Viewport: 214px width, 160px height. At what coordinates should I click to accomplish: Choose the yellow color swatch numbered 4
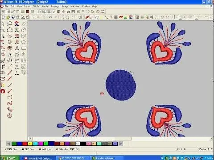[30, 144]
